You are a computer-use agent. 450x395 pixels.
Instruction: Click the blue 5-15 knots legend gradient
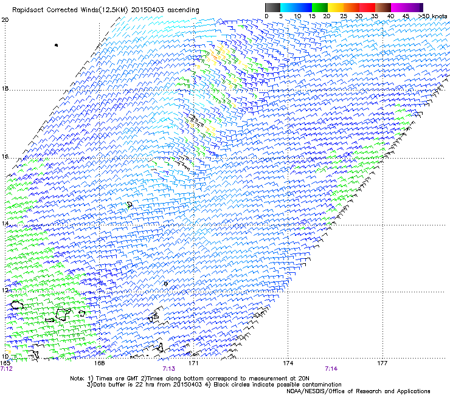tap(296, 7)
